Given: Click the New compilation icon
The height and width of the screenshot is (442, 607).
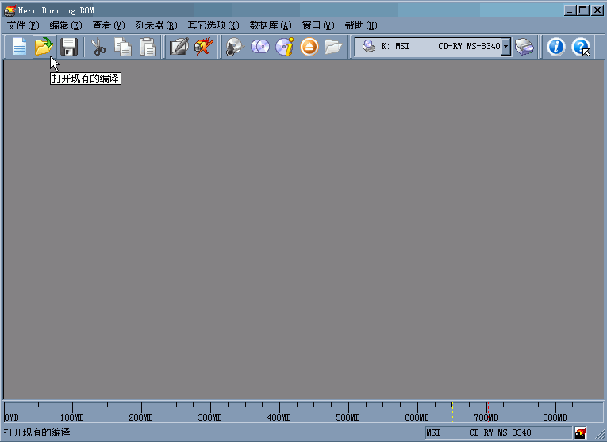Looking at the screenshot, I should (x=18, y=47).
